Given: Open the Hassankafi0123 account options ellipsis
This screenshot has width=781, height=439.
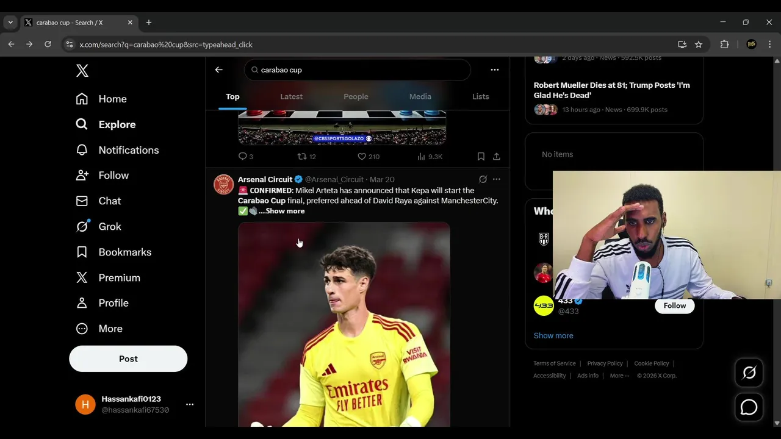Looking at the screenshot, I should pos(190,404).
